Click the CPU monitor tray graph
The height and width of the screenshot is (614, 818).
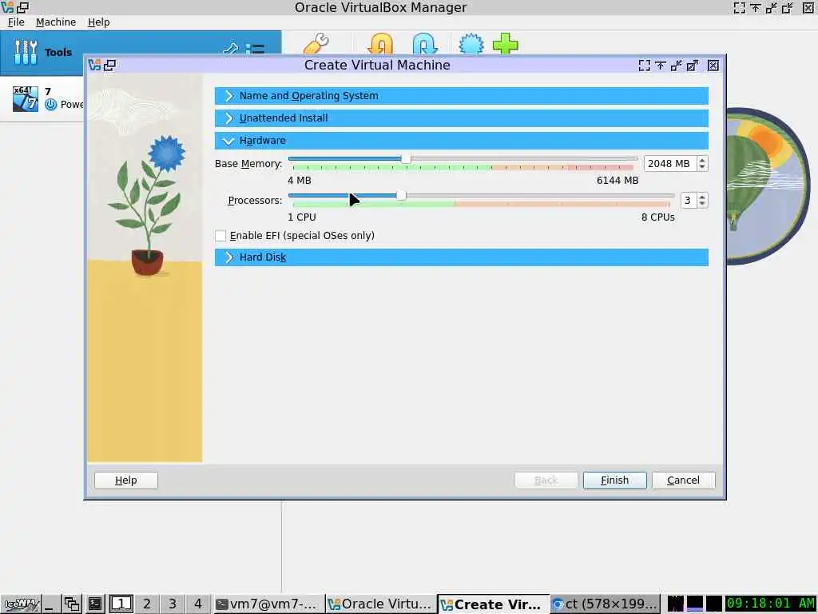(x=676, y=604)
